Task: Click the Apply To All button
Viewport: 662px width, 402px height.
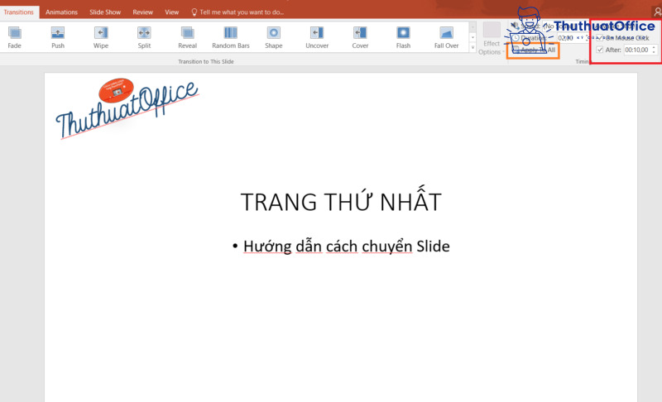Action: (534, 50)
